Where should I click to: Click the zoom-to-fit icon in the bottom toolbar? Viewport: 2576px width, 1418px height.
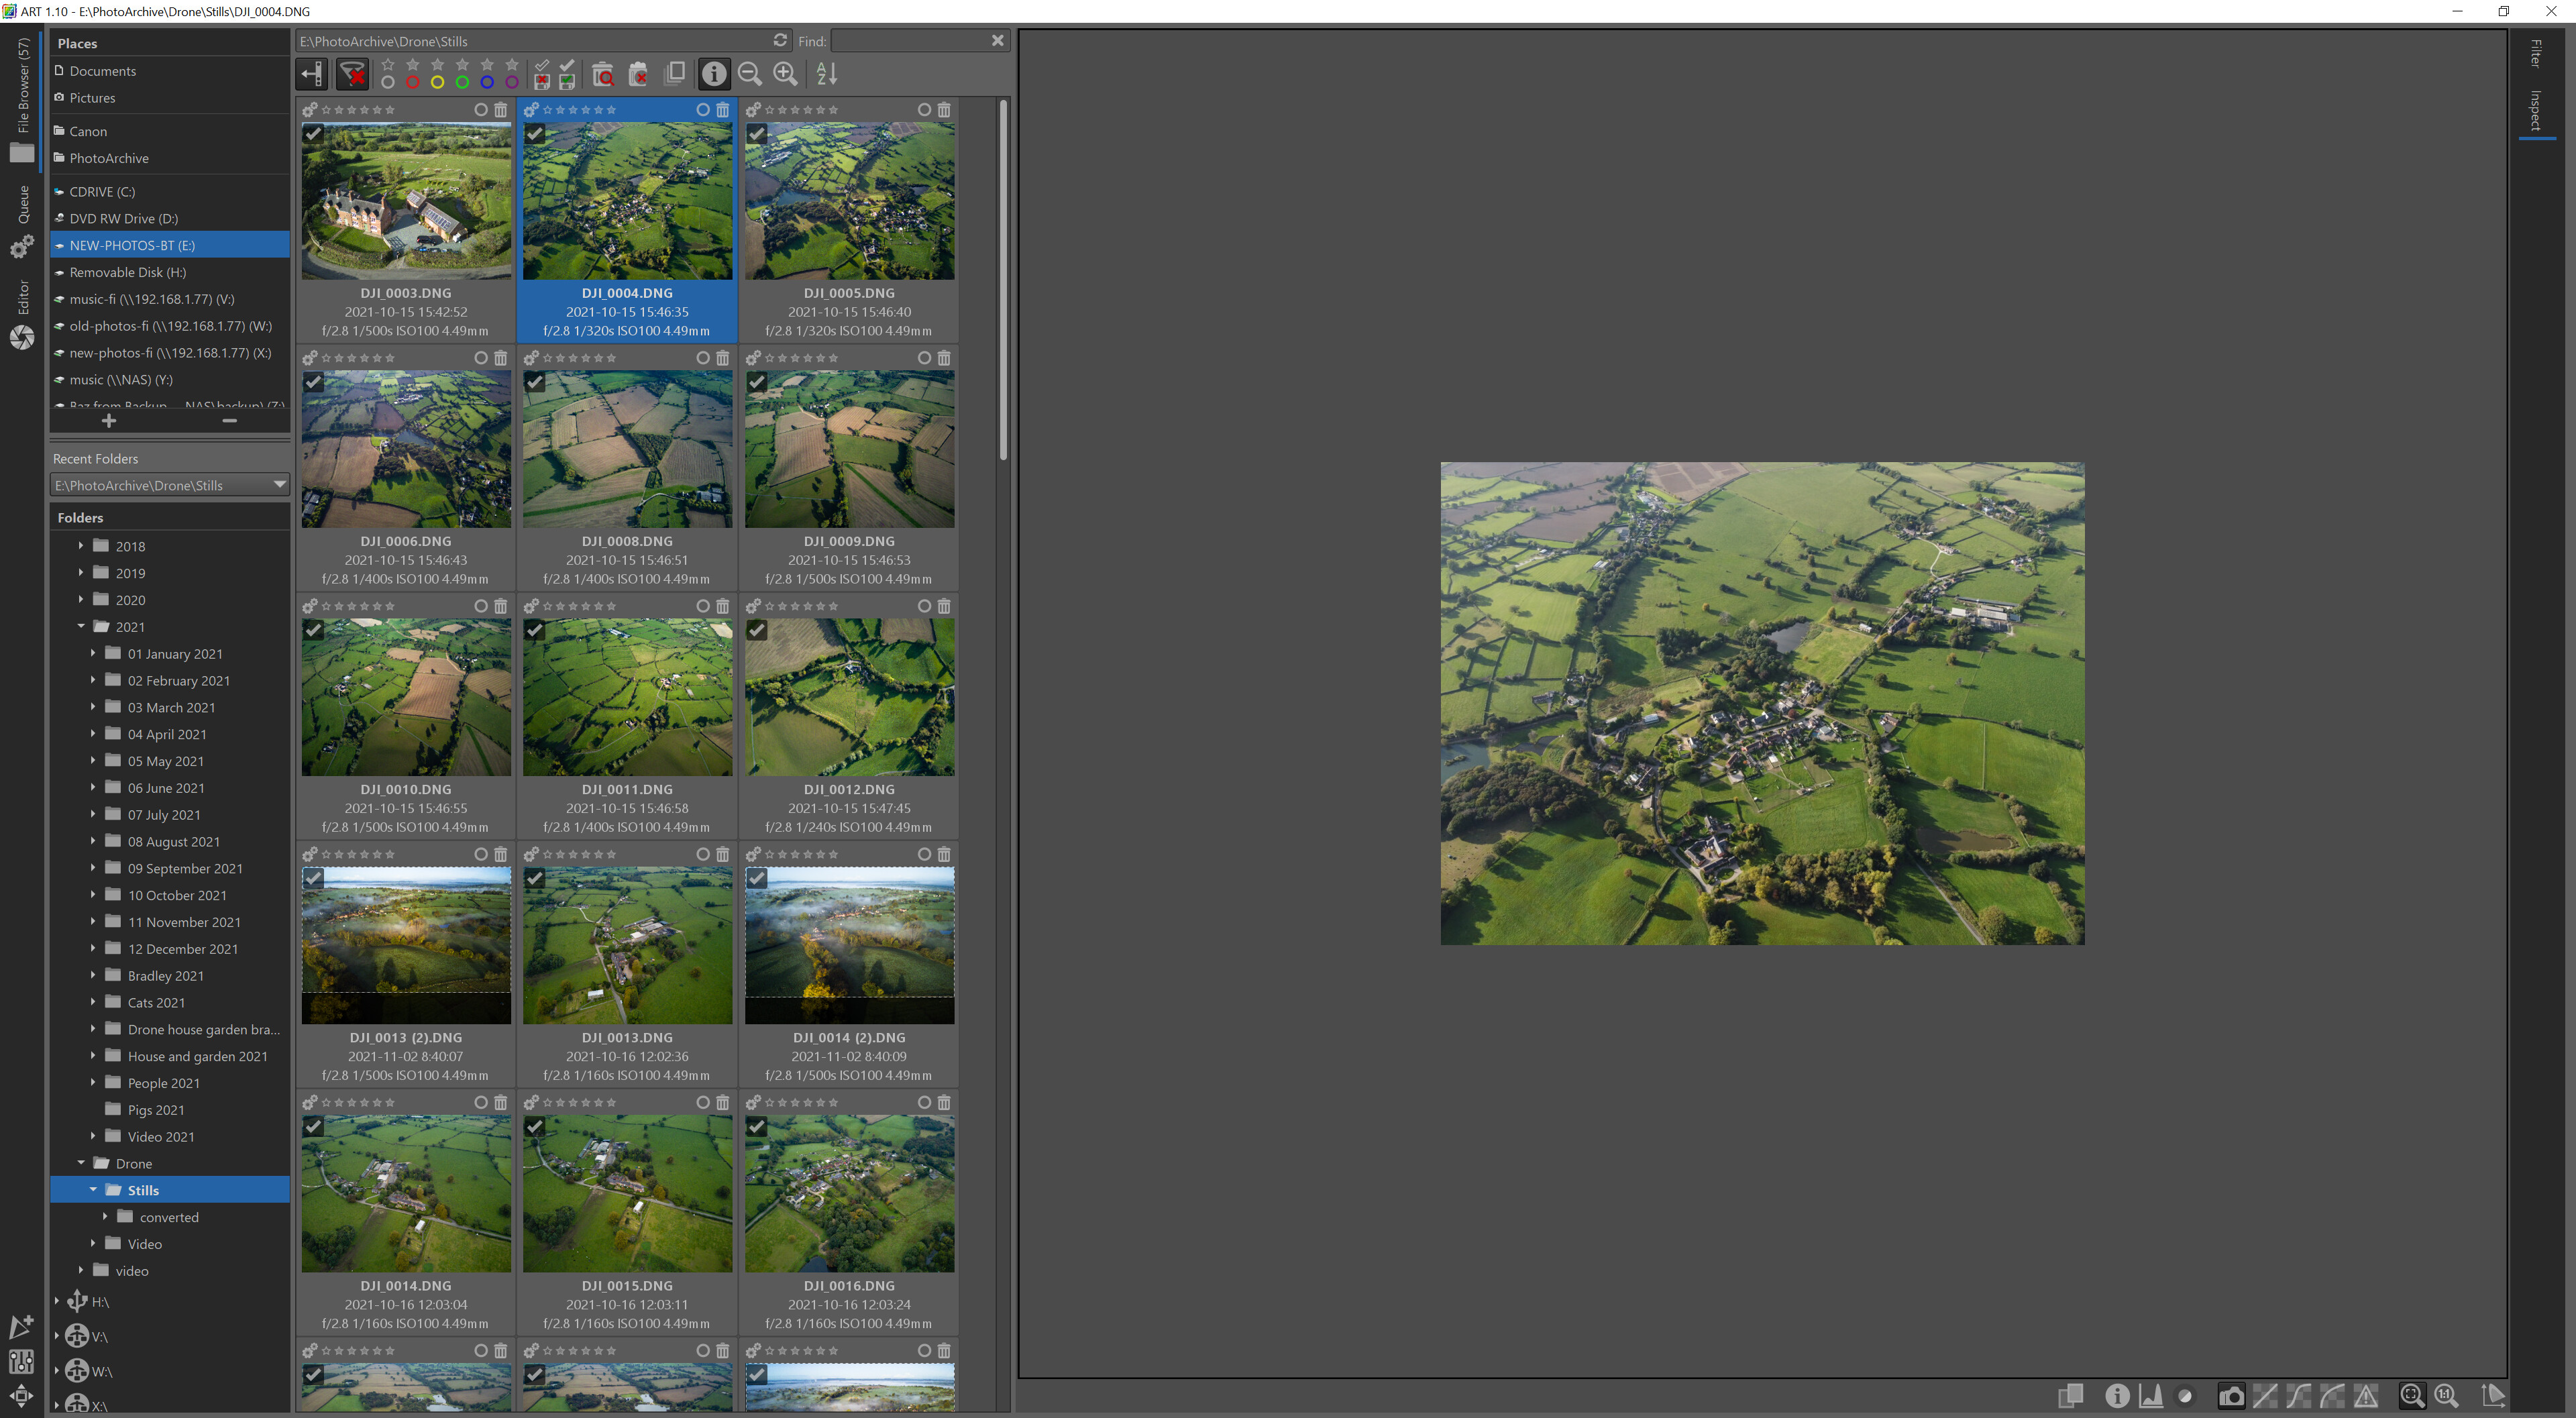[x=2412, y=1396]
